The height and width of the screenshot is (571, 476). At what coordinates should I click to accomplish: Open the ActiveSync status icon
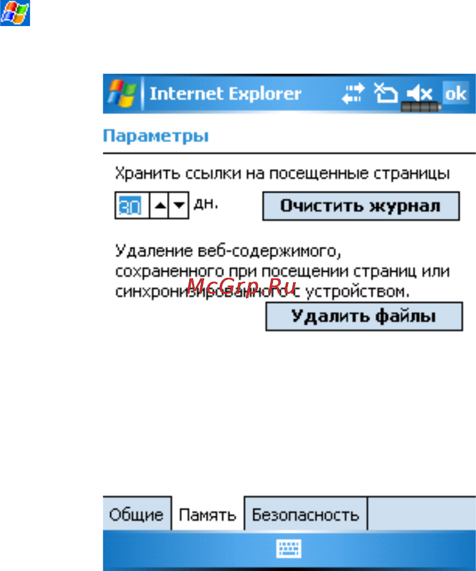(385, 93)
